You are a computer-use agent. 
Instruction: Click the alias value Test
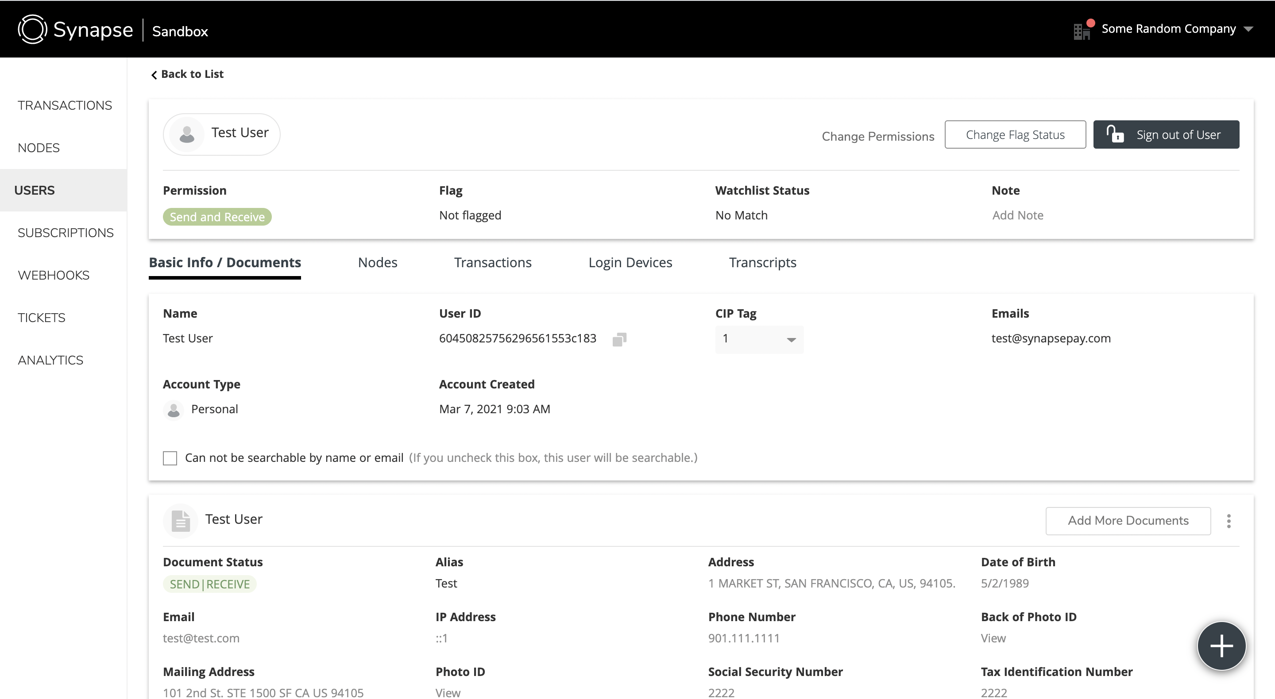click(x=446, y=583)
